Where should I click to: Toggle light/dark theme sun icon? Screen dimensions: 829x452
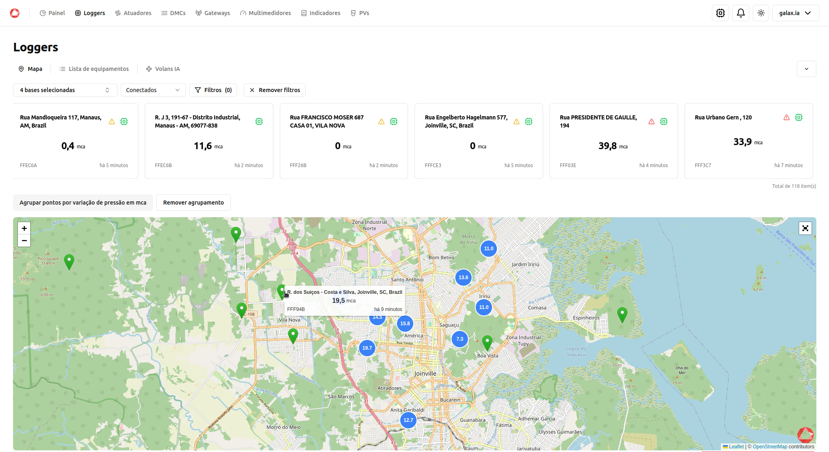tap(761, 13)
